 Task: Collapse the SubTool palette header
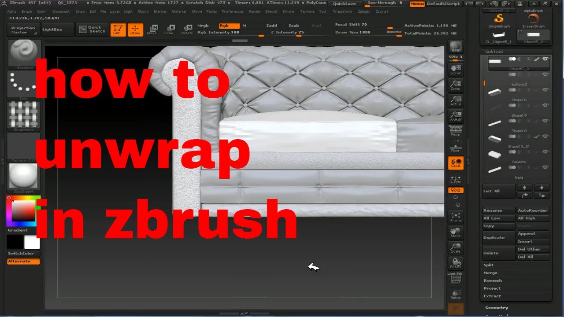pyautogui.click(x=494, y=52)
